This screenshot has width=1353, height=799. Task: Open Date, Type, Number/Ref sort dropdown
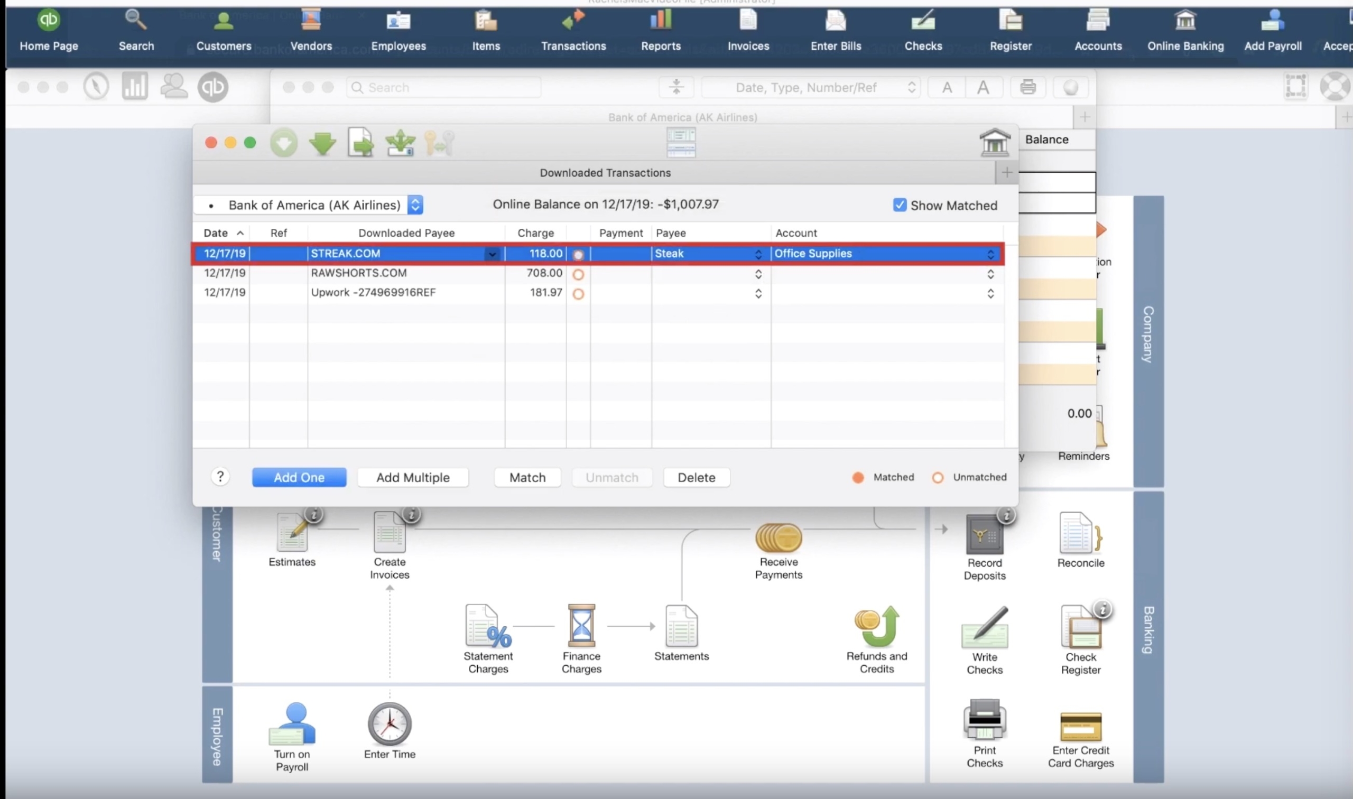811,87
